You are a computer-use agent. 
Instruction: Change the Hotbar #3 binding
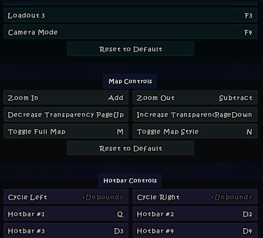[66, 231]
